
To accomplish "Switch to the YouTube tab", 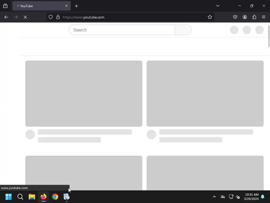I will [x=41, y=6].
